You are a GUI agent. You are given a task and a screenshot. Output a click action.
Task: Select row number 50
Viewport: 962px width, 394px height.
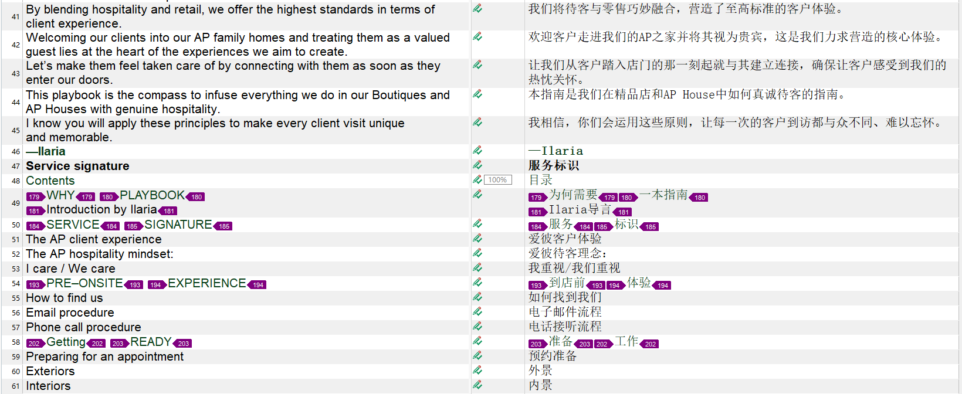point(16,225)
